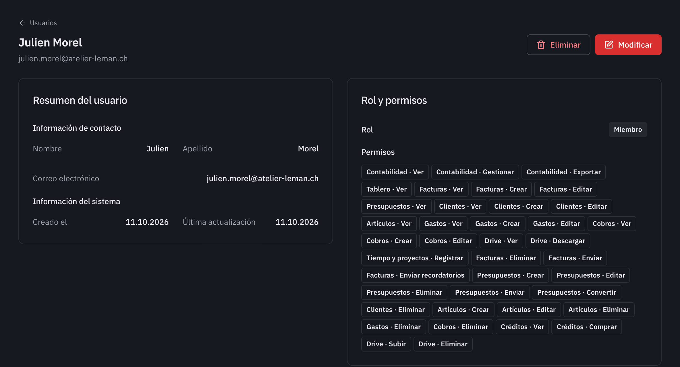Click the Contabilidad · Gestionar permission tag
This screenshot has height=367, width=680.
[475, 172]
